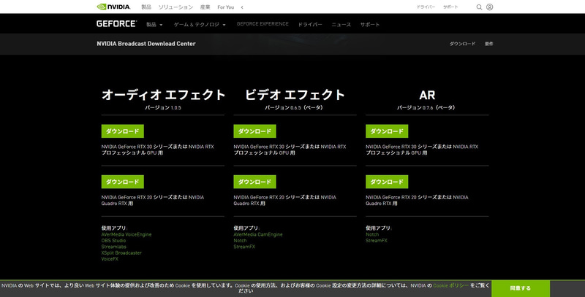This screenshot has width=585, height=297.
Task: Open ドライバー in GeForce navigation
Action: pos(309,25)
